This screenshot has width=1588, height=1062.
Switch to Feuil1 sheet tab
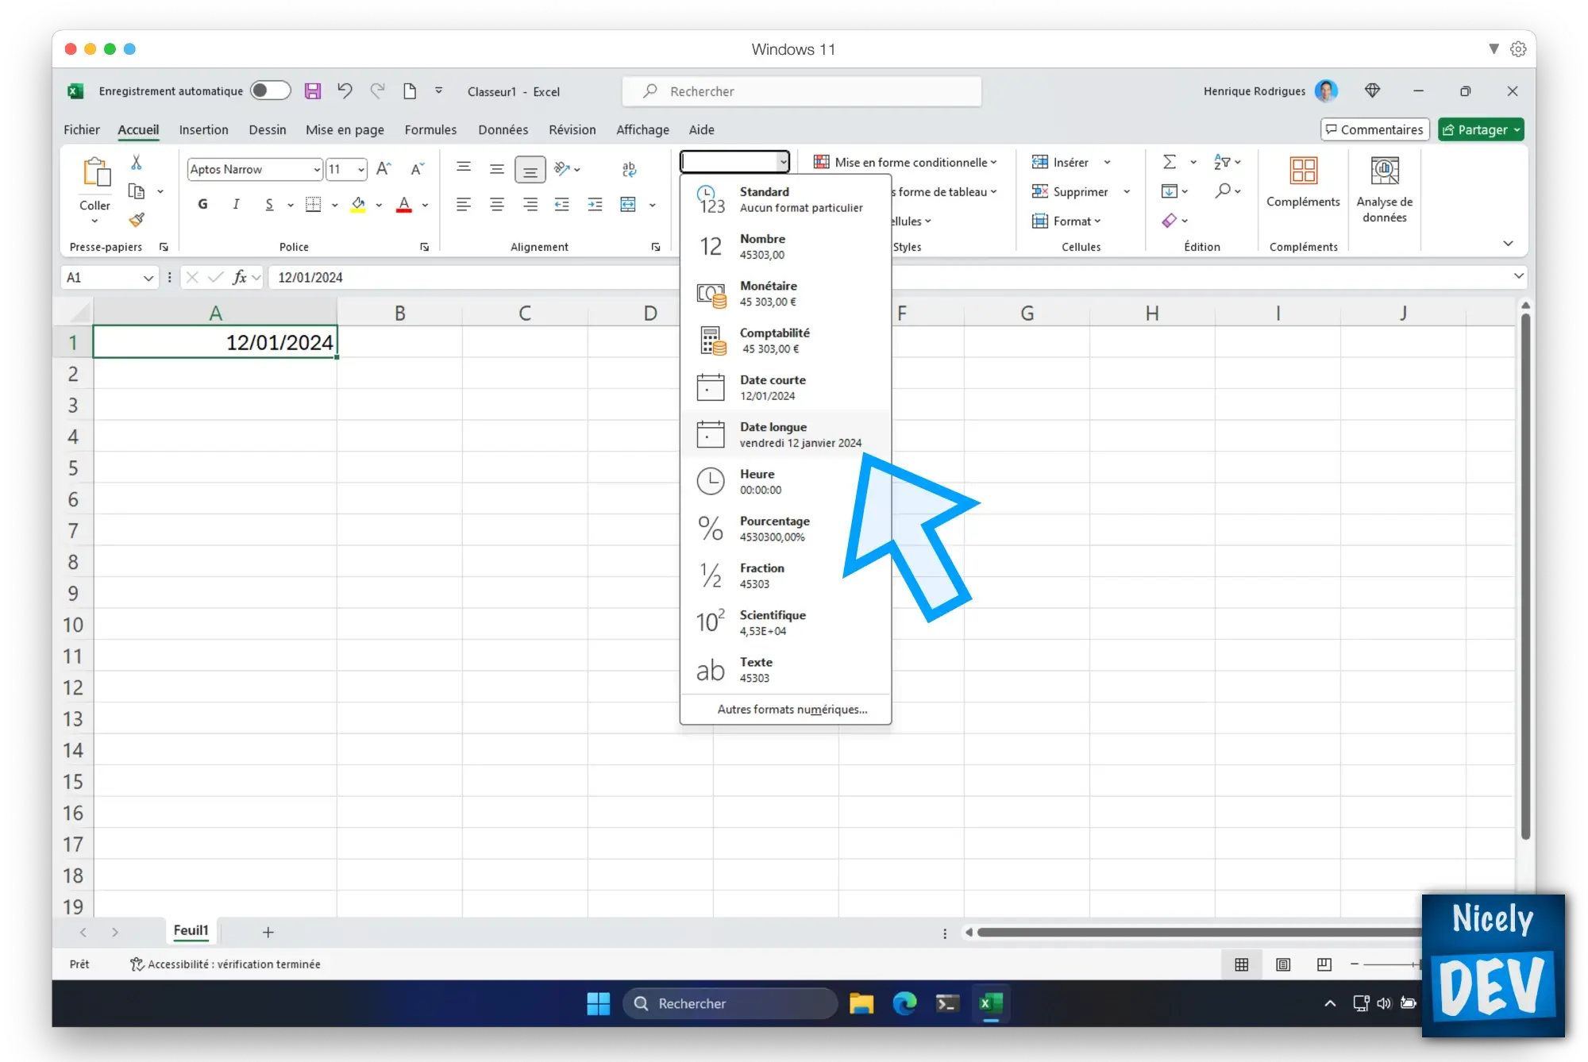pos(191,930)
